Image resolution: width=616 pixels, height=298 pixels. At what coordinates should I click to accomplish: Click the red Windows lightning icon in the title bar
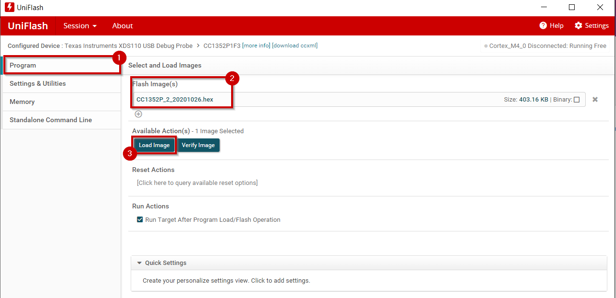click(9, 7)
